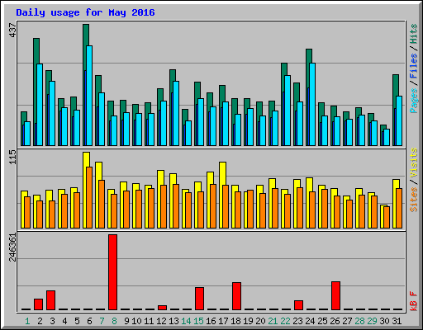
Task: Select day label 10 on the x-axis
Action: pos(136,321)
